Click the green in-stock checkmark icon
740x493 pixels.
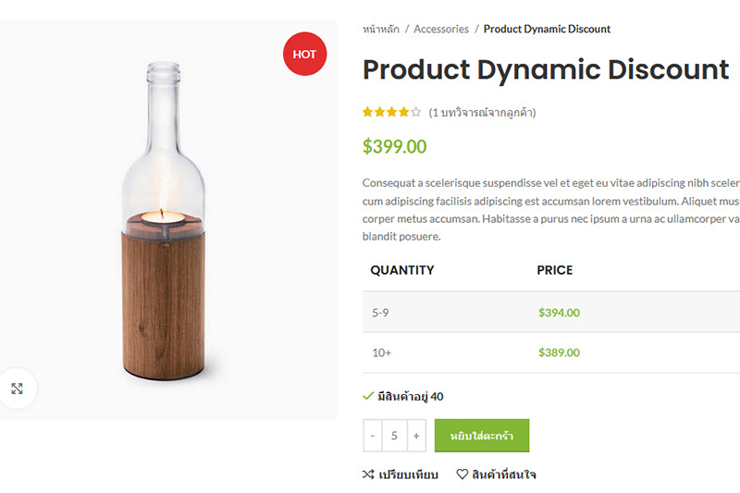click(368, 396)
